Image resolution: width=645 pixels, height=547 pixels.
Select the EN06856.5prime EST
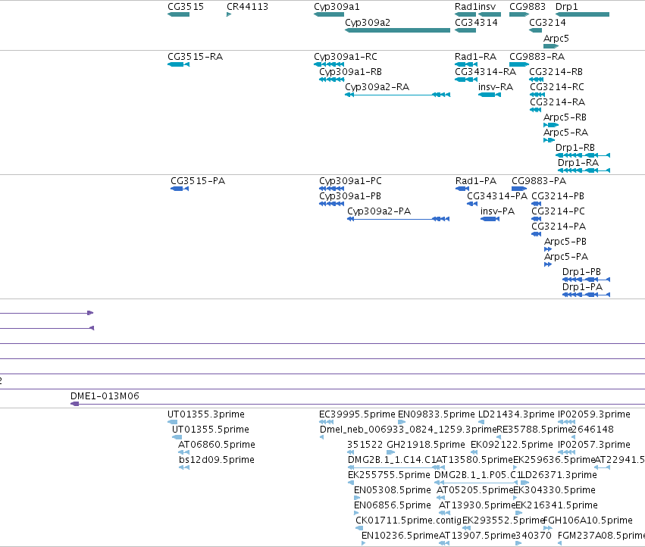(392, 505)
